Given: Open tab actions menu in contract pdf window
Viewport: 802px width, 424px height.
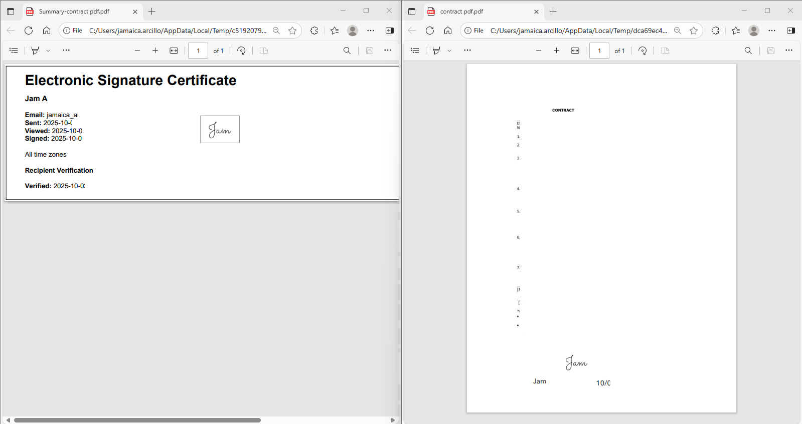Looking at the screenshot, I should tap(412, 12).
